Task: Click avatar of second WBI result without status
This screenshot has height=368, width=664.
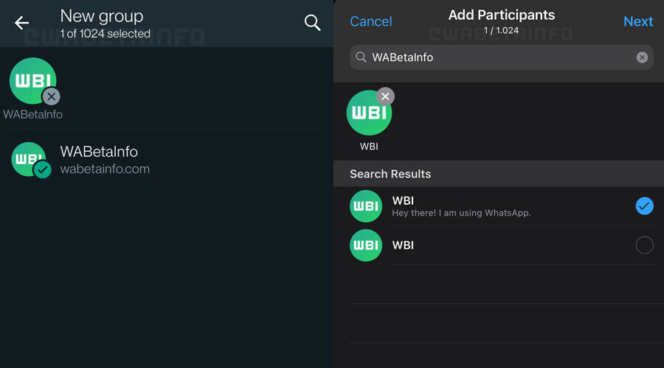Action: point(366,245)
